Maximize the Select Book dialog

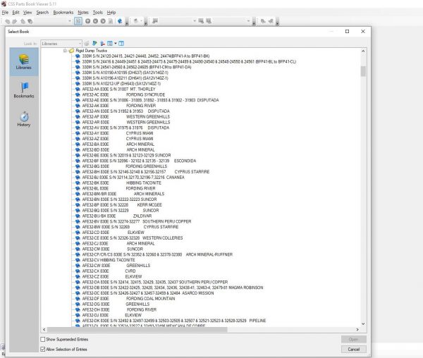pyautogui.click(x=347, y=32)
